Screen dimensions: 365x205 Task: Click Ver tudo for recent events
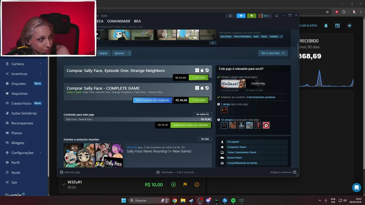[205, 139]
